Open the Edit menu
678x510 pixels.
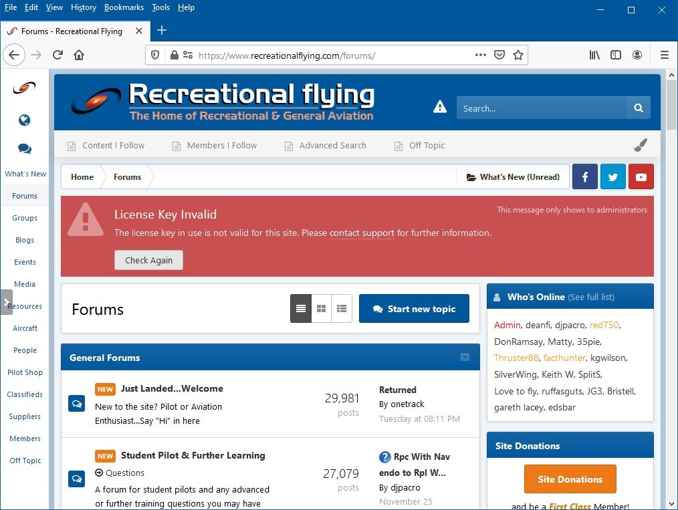(31, 7)
